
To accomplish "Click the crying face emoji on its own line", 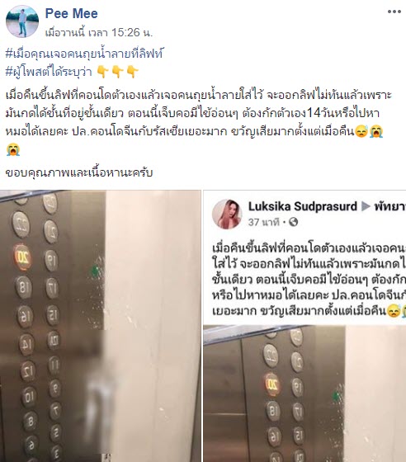I will coord(13,149).
